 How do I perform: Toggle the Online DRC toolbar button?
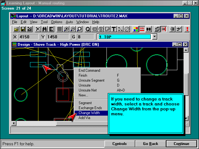pyautogui.click(x=142, y=29)
